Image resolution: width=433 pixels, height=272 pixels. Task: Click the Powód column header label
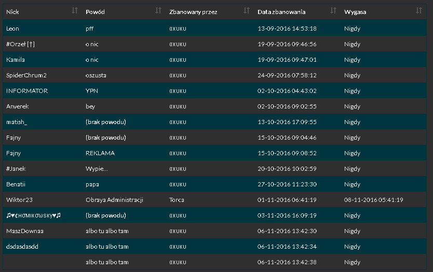[x=95, y=12]
